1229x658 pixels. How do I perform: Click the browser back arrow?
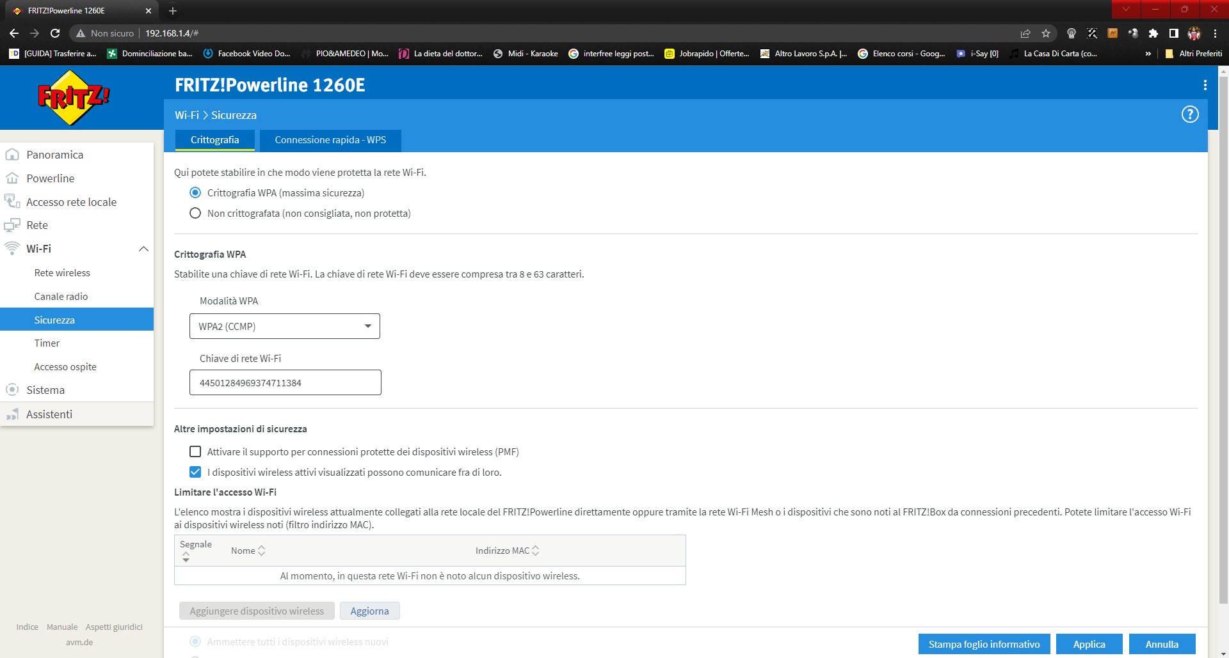14,33
